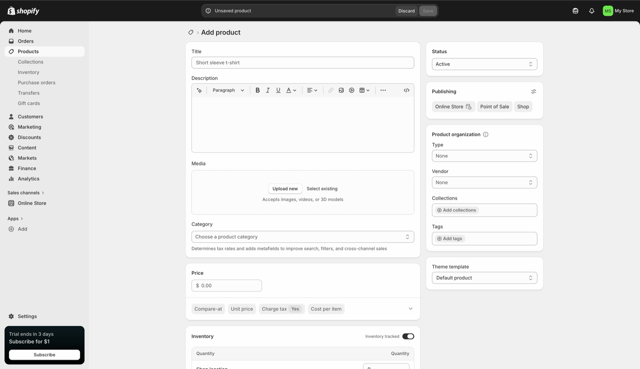Open the insert table menu

[x=364, y=90]
